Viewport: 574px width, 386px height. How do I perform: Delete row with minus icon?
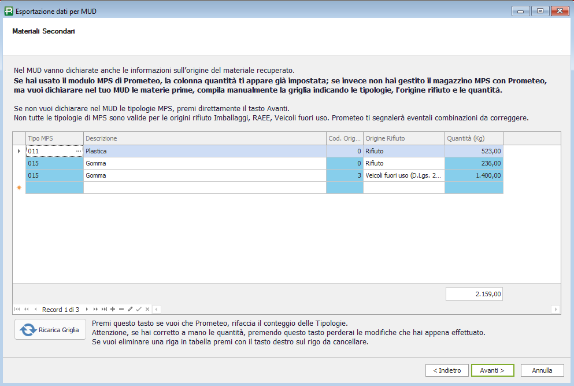coord(121,310)
